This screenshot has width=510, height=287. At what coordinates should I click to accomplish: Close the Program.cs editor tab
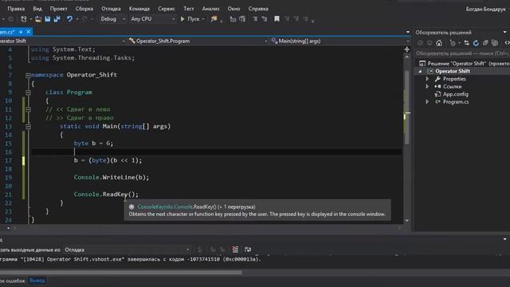(x=29, y=32)
